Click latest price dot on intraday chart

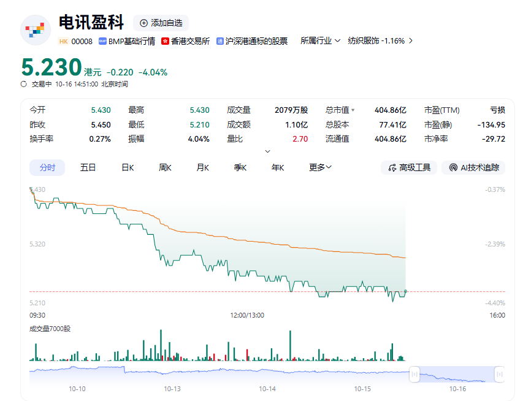406,291
